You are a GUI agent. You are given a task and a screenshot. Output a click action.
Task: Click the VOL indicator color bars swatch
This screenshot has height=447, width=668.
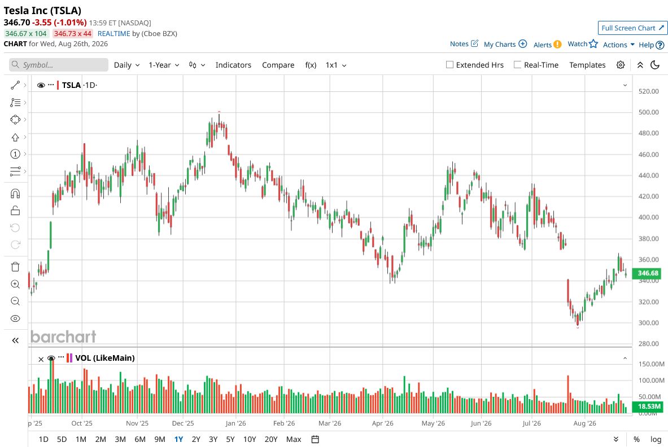(x=69, y=358)
